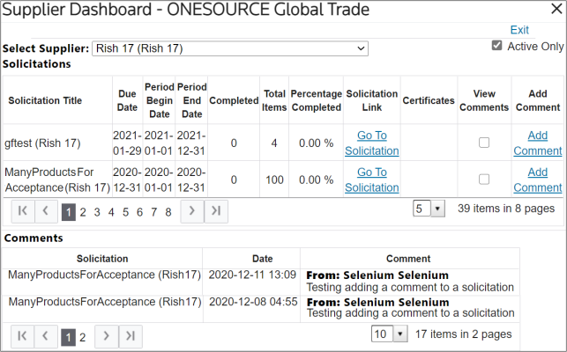567x352 pixels.
Task: Select page 6 in Solicitations pager
Action: [x=139, y=212]
